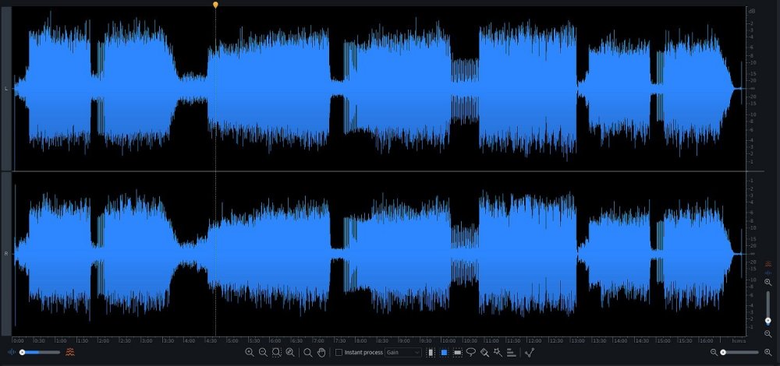Click the left channel L label
This screenshot has height=366, width=780.
[6, 89]
